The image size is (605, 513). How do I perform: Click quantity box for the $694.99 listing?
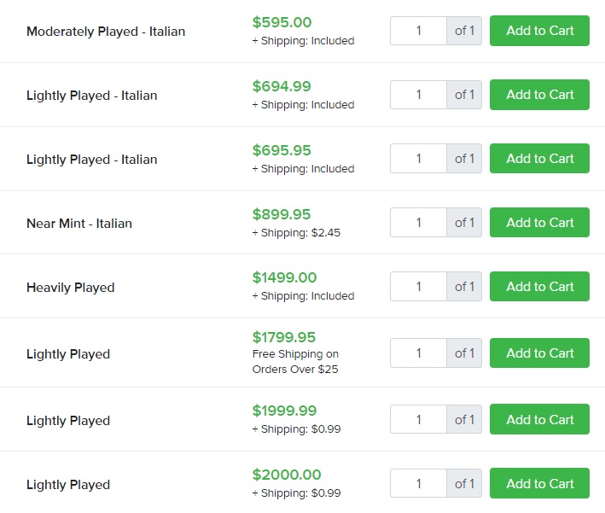[x=419, y=95]
